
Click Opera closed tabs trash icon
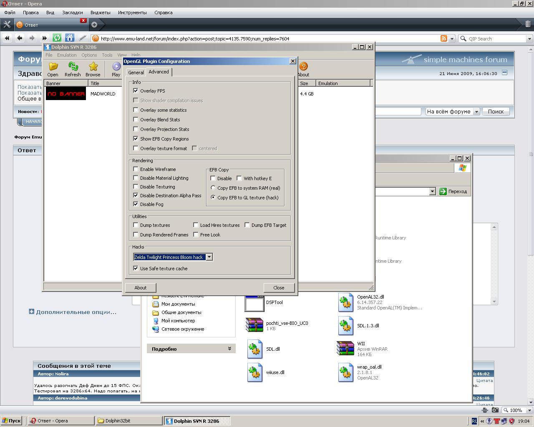pyautogui.click(x=528, y=24)
